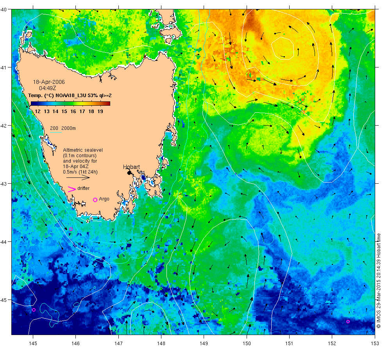
Task: Click the '18-Apr 04Z' velocity date text
Action: click(x=76, y=167)
